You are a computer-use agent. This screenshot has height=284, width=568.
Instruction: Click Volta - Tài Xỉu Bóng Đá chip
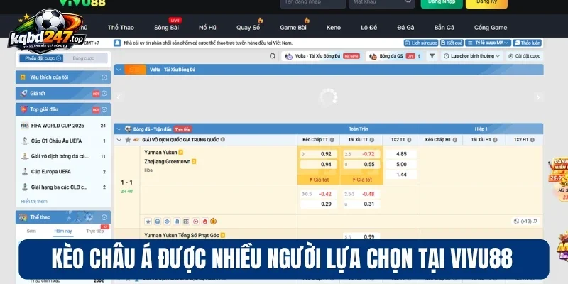click(x=322, y=56)
